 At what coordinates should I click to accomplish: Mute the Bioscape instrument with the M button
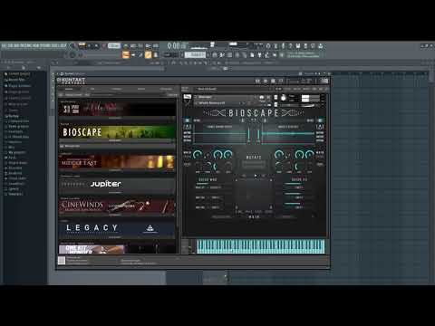275,104
